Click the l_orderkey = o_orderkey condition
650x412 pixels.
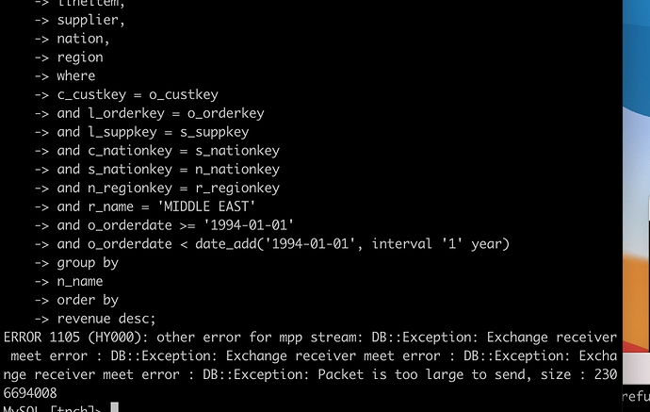point(160,113)
